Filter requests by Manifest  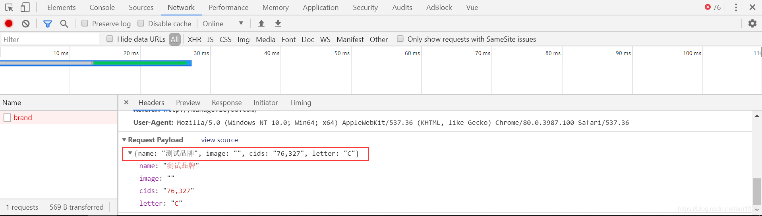[350, 39]
